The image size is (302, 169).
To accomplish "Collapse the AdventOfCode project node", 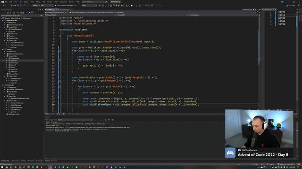I will (3, 20).
